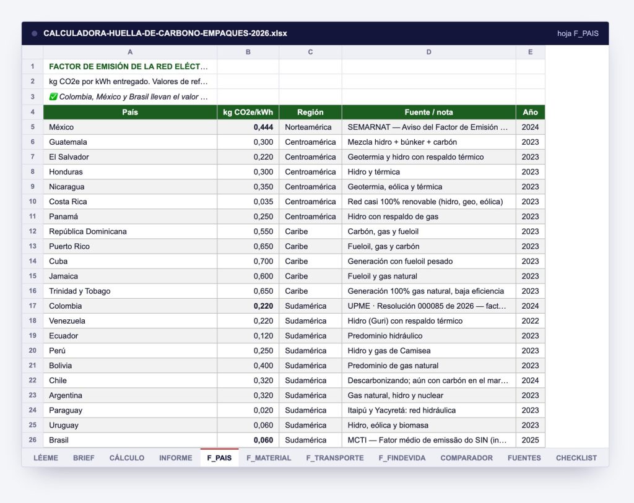Open the CÁLCULO sheet tab

click(x=126, y=458)
